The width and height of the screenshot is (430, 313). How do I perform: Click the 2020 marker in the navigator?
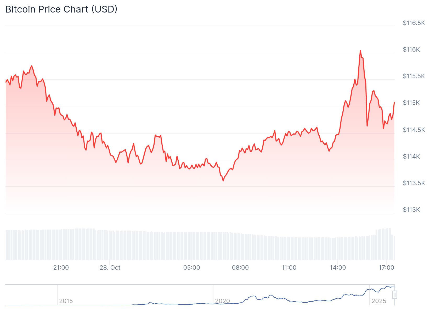click(222, 301)
